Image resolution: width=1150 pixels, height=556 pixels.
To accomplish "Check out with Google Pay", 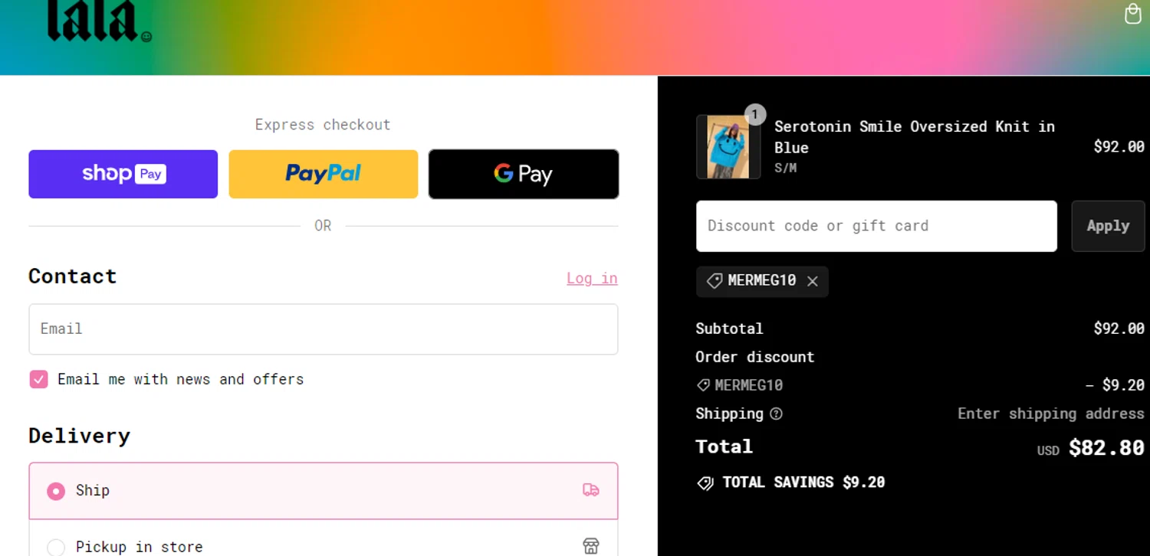I will [524, 174].
